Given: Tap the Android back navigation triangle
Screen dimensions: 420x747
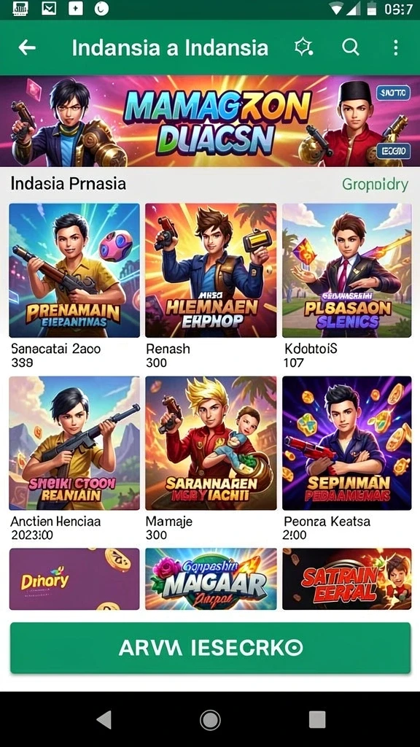Looking at the screenshot, I should [104, 719].
